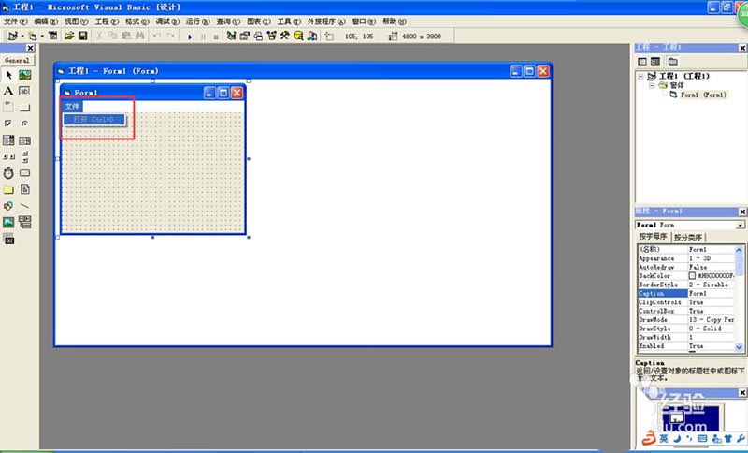
Task: Select the Line control tool
Action: [x=25, y=206]
